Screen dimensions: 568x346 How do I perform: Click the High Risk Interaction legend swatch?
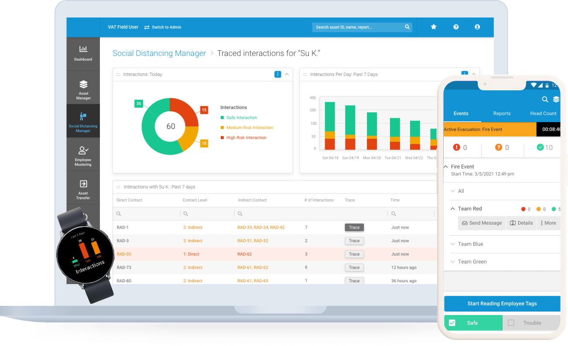pos(222,138)
